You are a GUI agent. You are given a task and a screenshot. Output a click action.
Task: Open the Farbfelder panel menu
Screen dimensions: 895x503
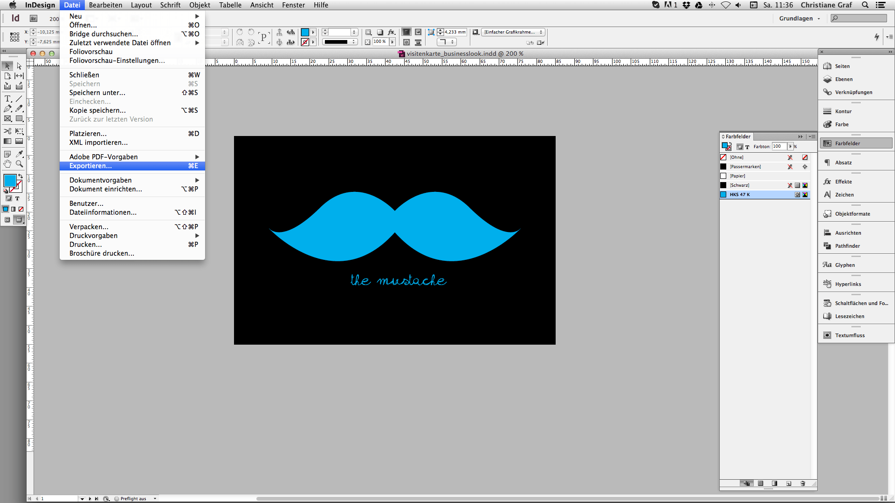pyautogui.click(x=812, y=136)
